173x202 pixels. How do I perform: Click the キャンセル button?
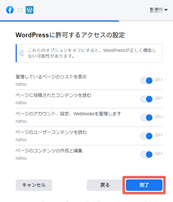coord(34,185)
